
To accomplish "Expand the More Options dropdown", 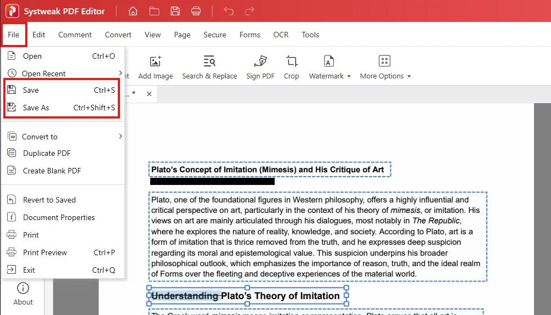I will pos(385,67).
